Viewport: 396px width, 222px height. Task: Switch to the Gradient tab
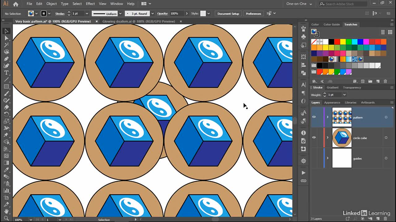pos(333,88)
